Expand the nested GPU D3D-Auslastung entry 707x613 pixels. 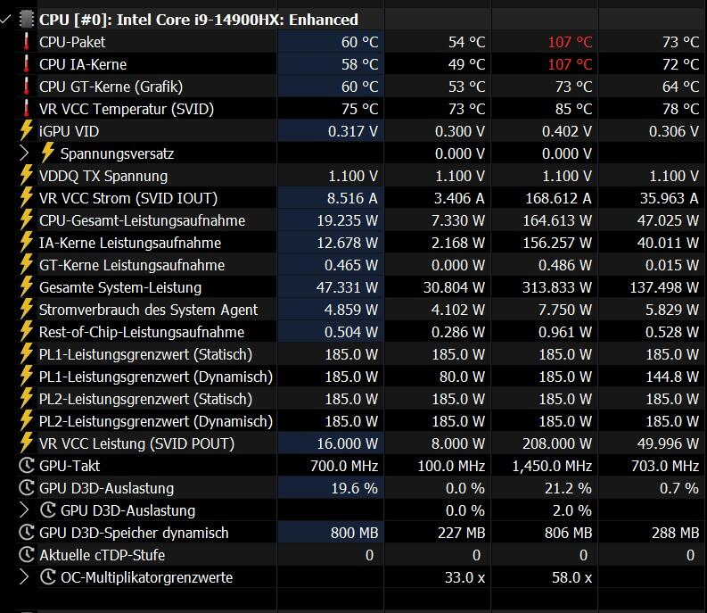pyautogui.click(x=24, y=510)
